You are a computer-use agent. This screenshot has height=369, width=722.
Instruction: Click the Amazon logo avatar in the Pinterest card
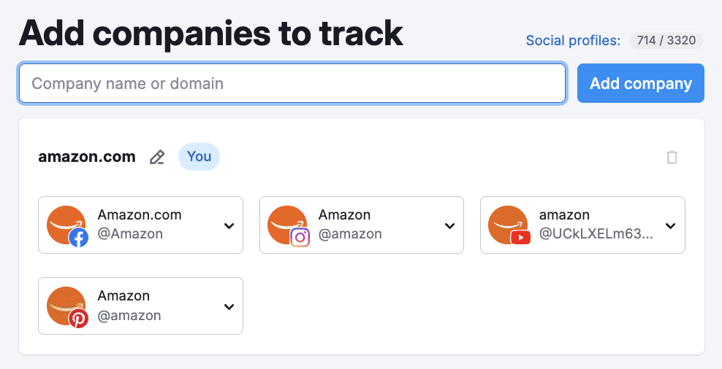[x=64, y=303]
